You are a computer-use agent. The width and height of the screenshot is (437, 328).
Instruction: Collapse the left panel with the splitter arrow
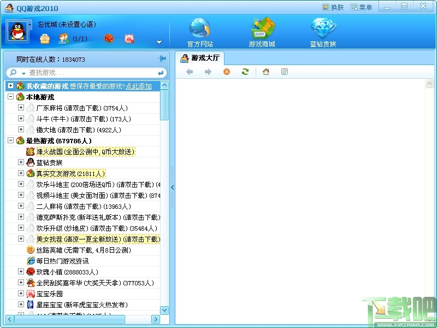pos(172,188)
